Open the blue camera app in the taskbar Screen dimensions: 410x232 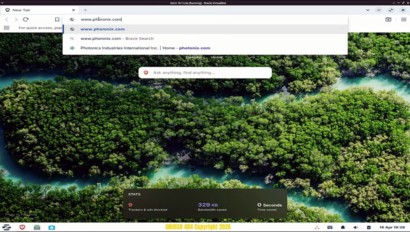point(52,227)
